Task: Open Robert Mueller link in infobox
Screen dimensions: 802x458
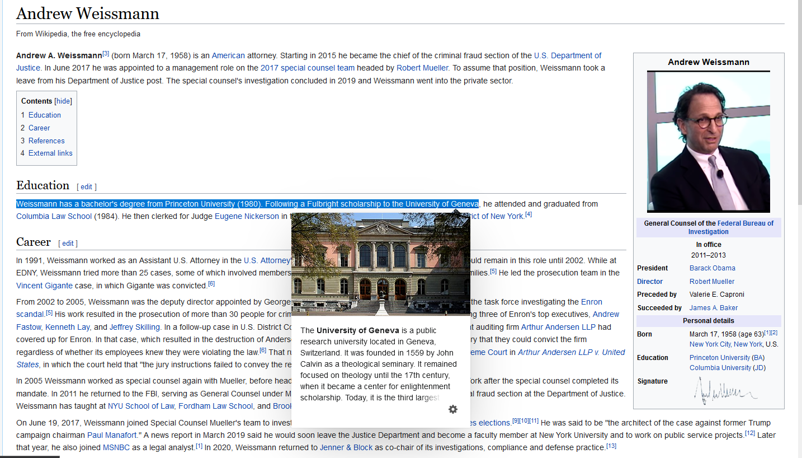Action: [x=712, y=282]
